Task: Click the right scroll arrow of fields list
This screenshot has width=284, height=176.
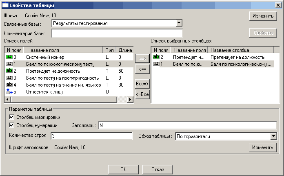Action: (130, 99)
